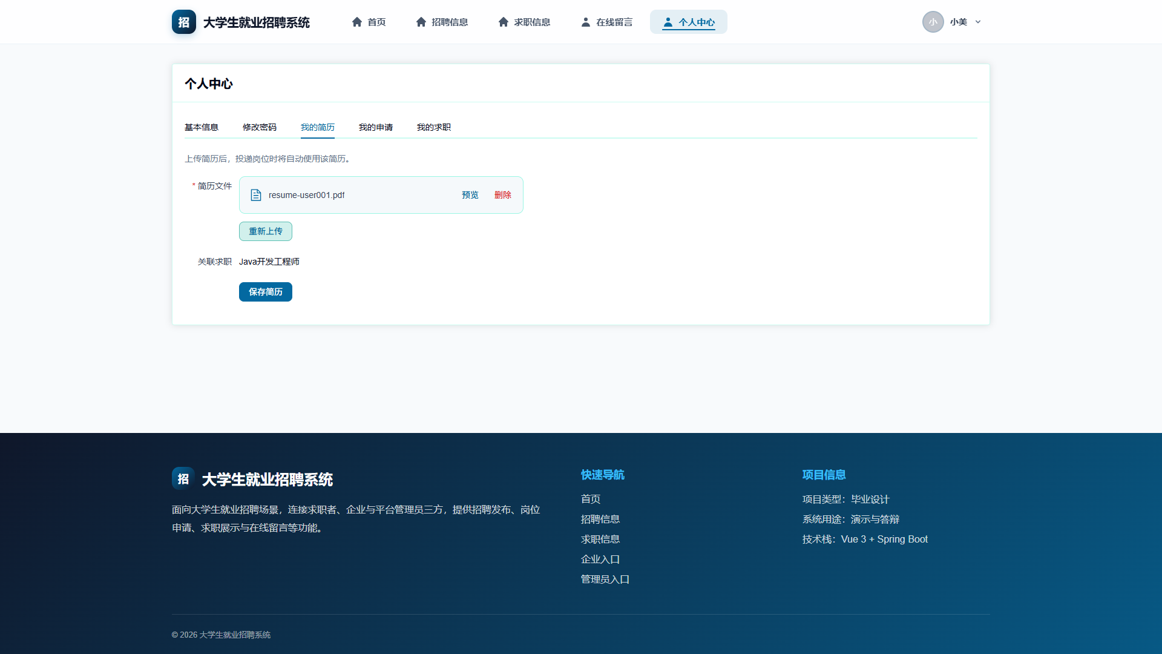Open the 首页 nav menu item

pos(369,22)
